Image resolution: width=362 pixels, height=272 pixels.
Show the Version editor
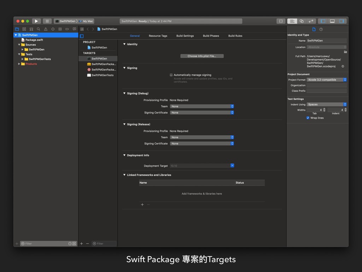[311, 21]
